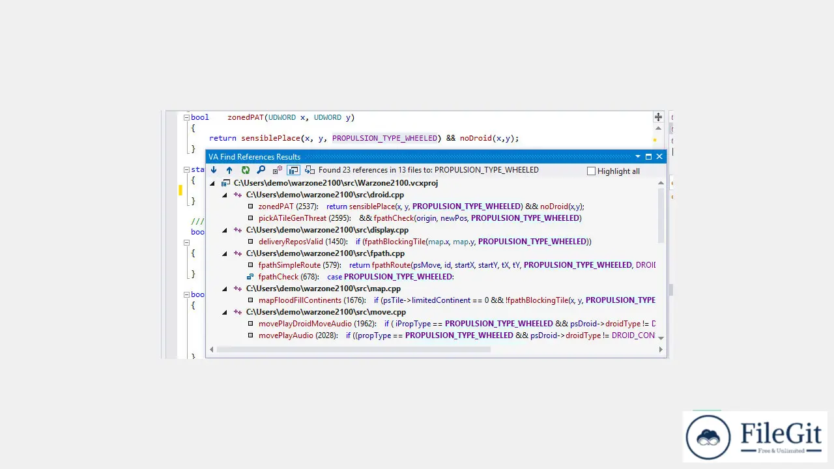Click the 'Found 23 references' status text
The image size is (834, 469).
pyautogui.click(x=428, y=170)
